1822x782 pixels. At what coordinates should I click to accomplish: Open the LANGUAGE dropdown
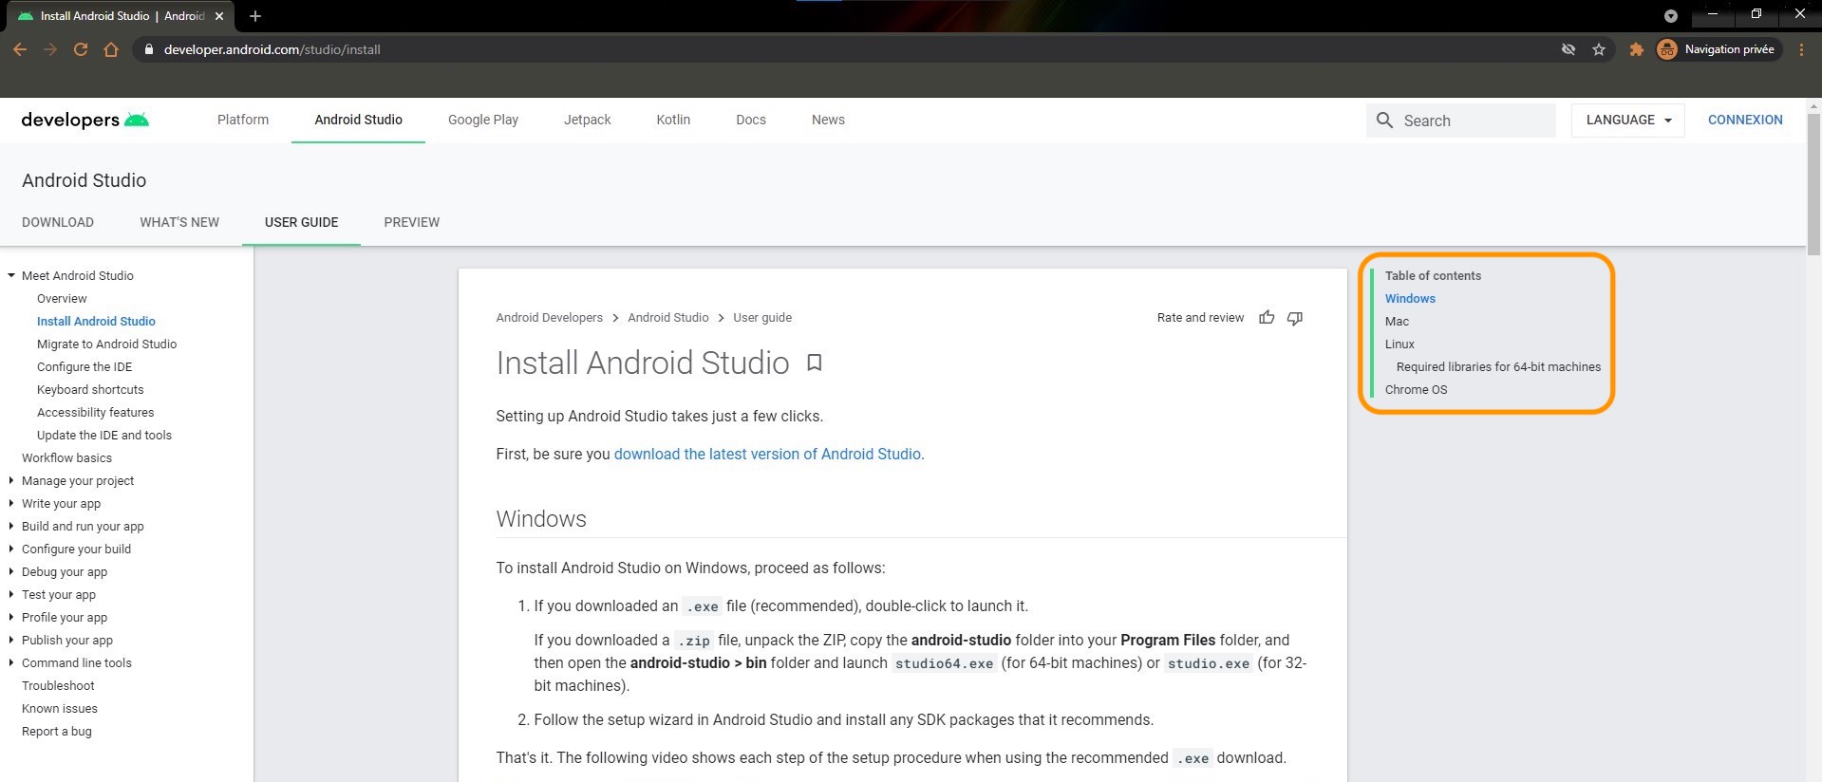pos(1628,120)
